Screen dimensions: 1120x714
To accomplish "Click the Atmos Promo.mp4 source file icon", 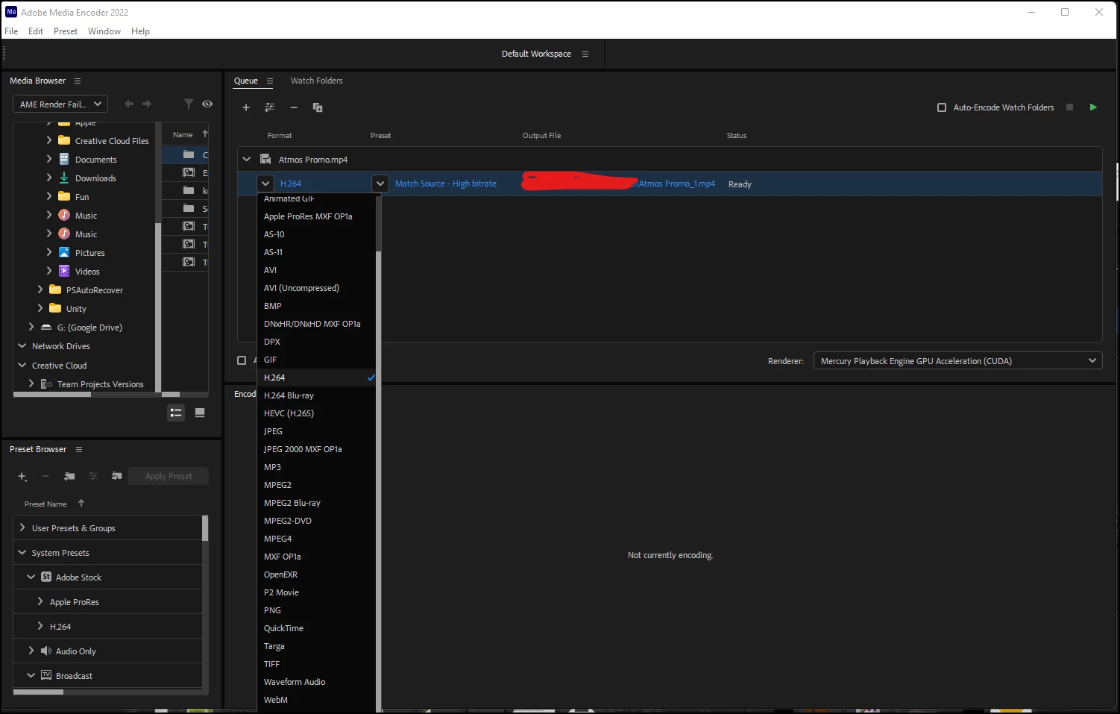I will [x=265, y=159].
